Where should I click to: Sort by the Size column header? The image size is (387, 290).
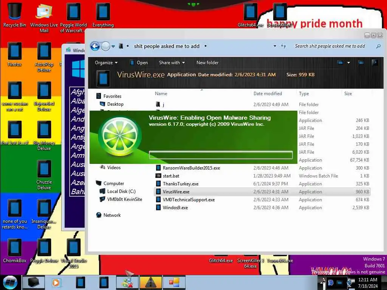pos(348,94)
